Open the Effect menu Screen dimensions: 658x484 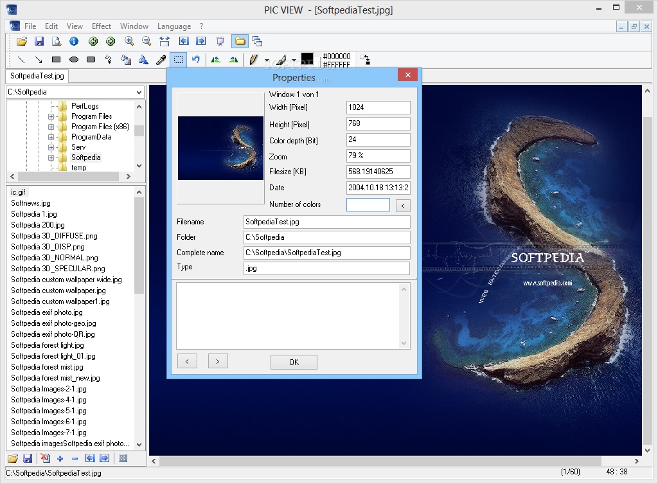click(x=102, y=26)
